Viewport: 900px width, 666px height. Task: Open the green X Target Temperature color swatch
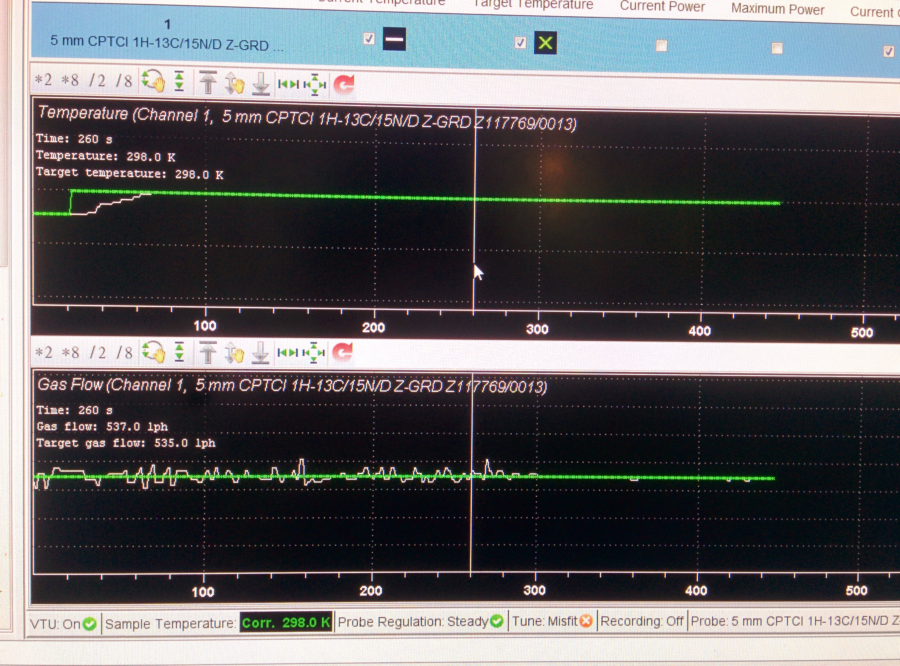point(545,43)
